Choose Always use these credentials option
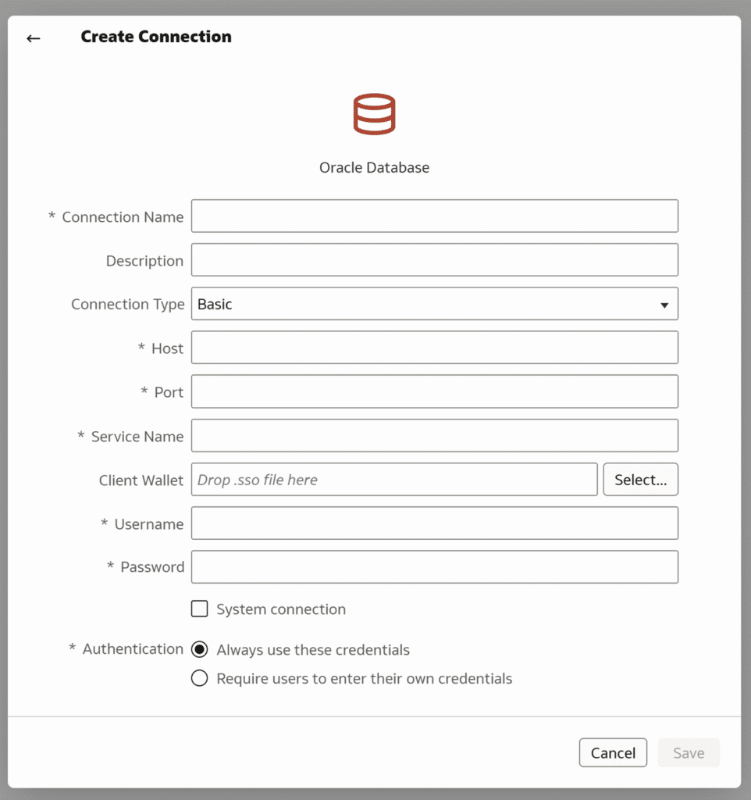This screenshot has height=800, width=751. pyautogui.click(x=199, y=649)
